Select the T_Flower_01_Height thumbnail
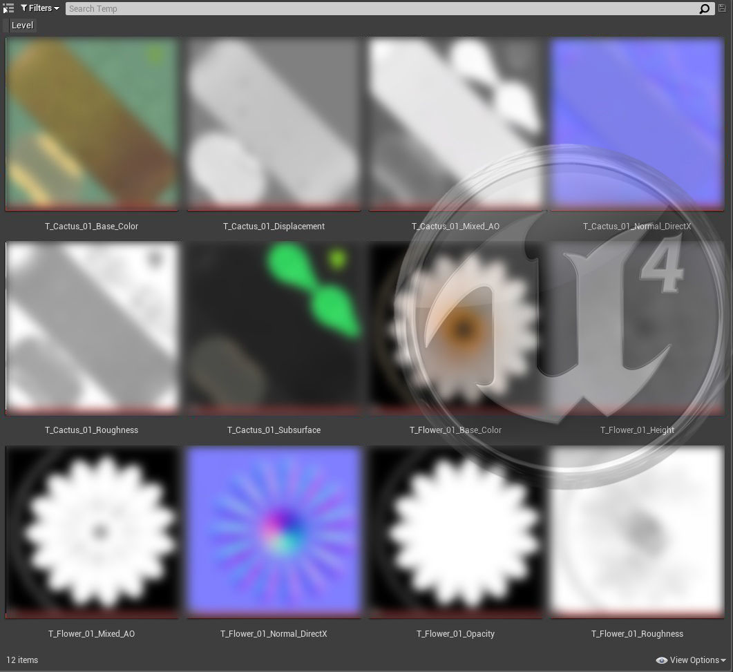 pyautogui.click(x=637, y=328)
